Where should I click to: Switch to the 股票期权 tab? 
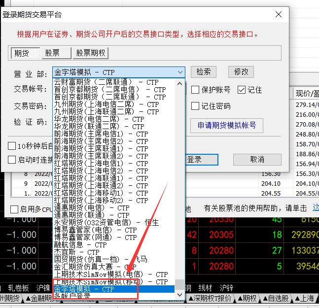click(91, 53)
